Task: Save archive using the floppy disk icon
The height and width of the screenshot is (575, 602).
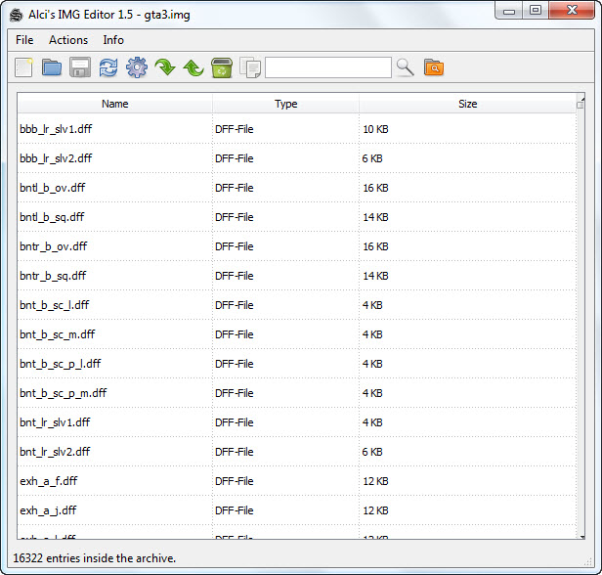Action: coord(80,67)
